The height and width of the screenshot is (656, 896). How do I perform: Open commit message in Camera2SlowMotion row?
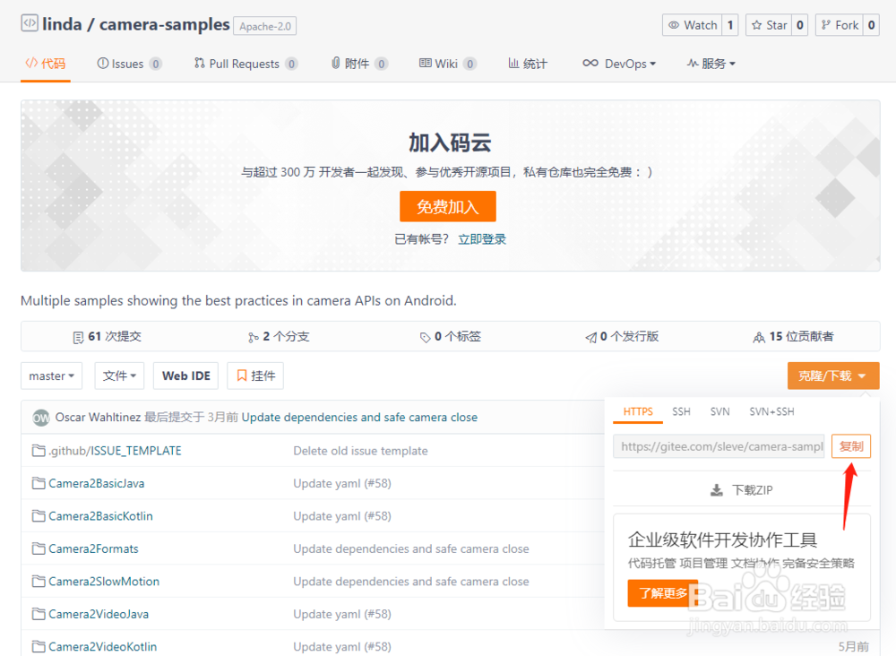(411, 581)
